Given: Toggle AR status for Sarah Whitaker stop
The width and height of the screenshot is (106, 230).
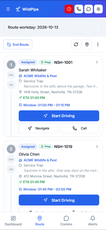Looking at the screenshot, I should click(11, 85).
